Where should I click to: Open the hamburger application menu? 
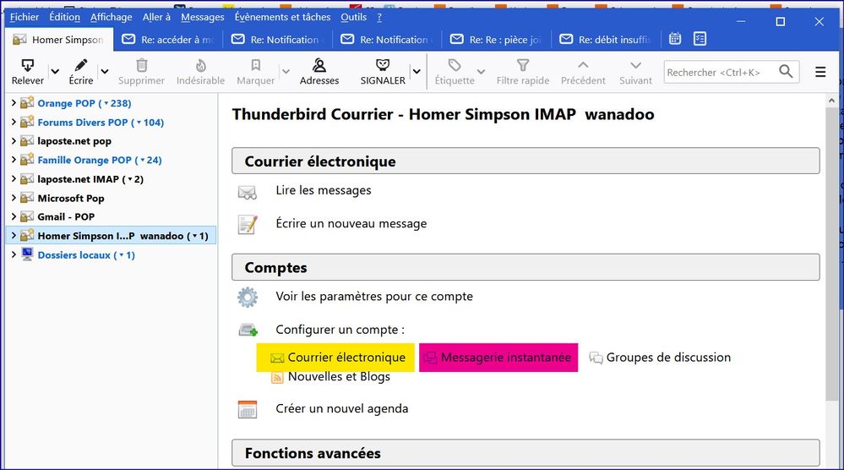click(x=820, y=72)
